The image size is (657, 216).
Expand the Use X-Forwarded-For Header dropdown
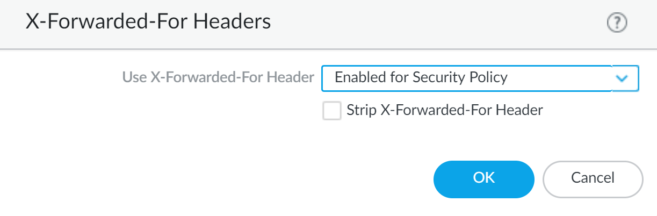[x=622, y=78]
